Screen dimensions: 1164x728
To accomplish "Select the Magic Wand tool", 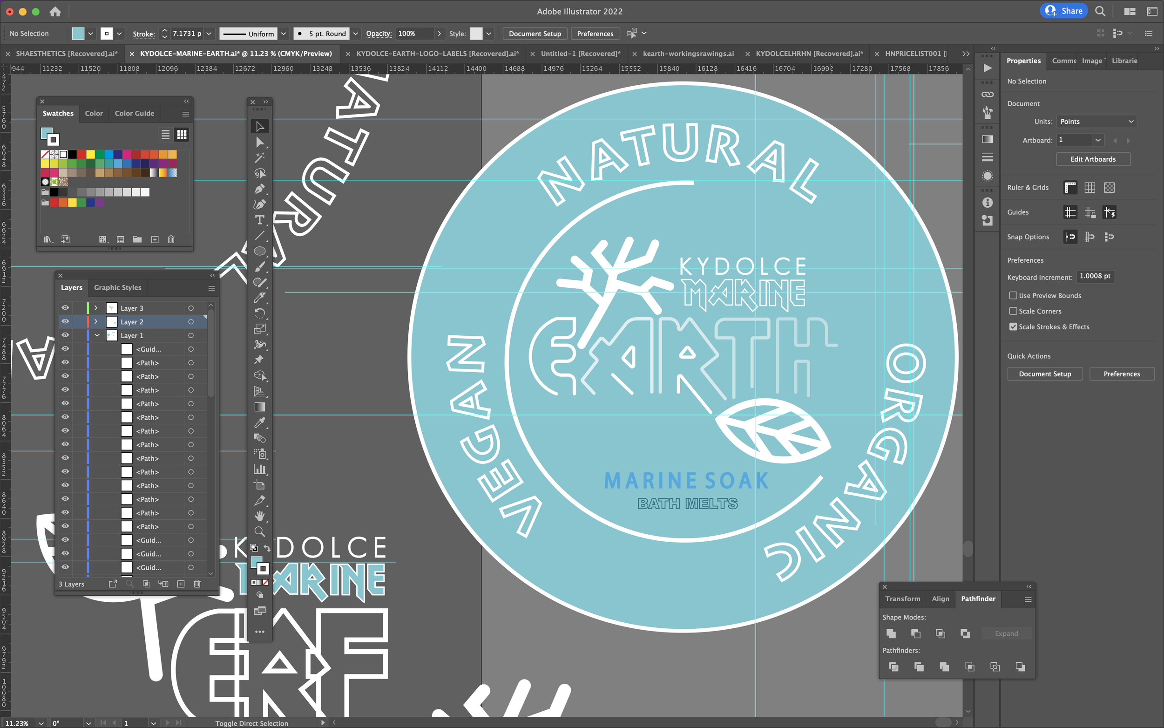I will [259, 158].
